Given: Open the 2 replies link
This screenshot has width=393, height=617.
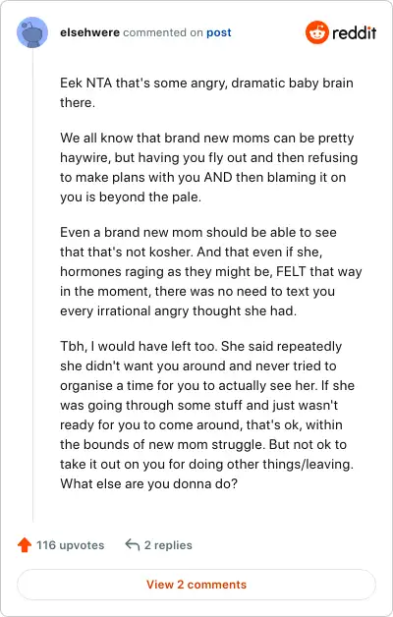Looking at the screenshot, I should coord(168,545).
